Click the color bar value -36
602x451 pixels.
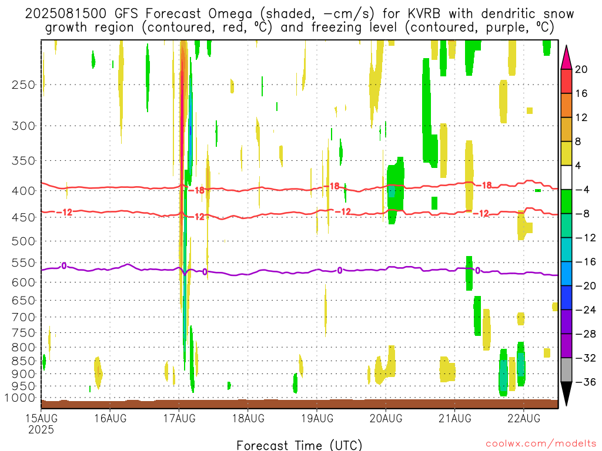tap(586, 382)
